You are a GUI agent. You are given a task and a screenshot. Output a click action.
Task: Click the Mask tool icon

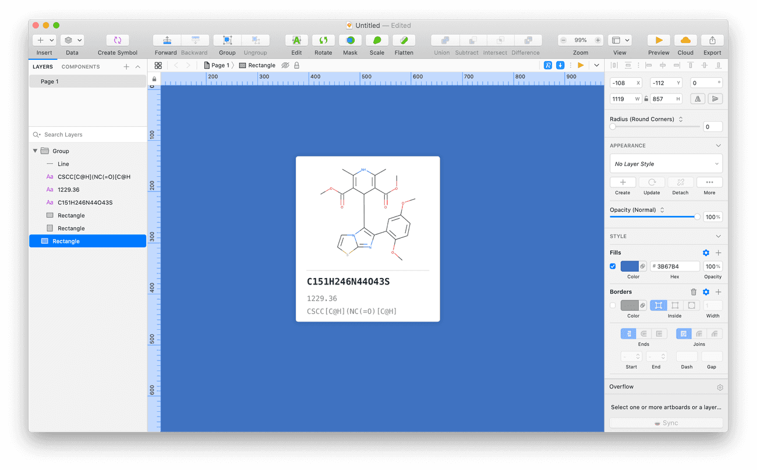click(x=350, y=40)
